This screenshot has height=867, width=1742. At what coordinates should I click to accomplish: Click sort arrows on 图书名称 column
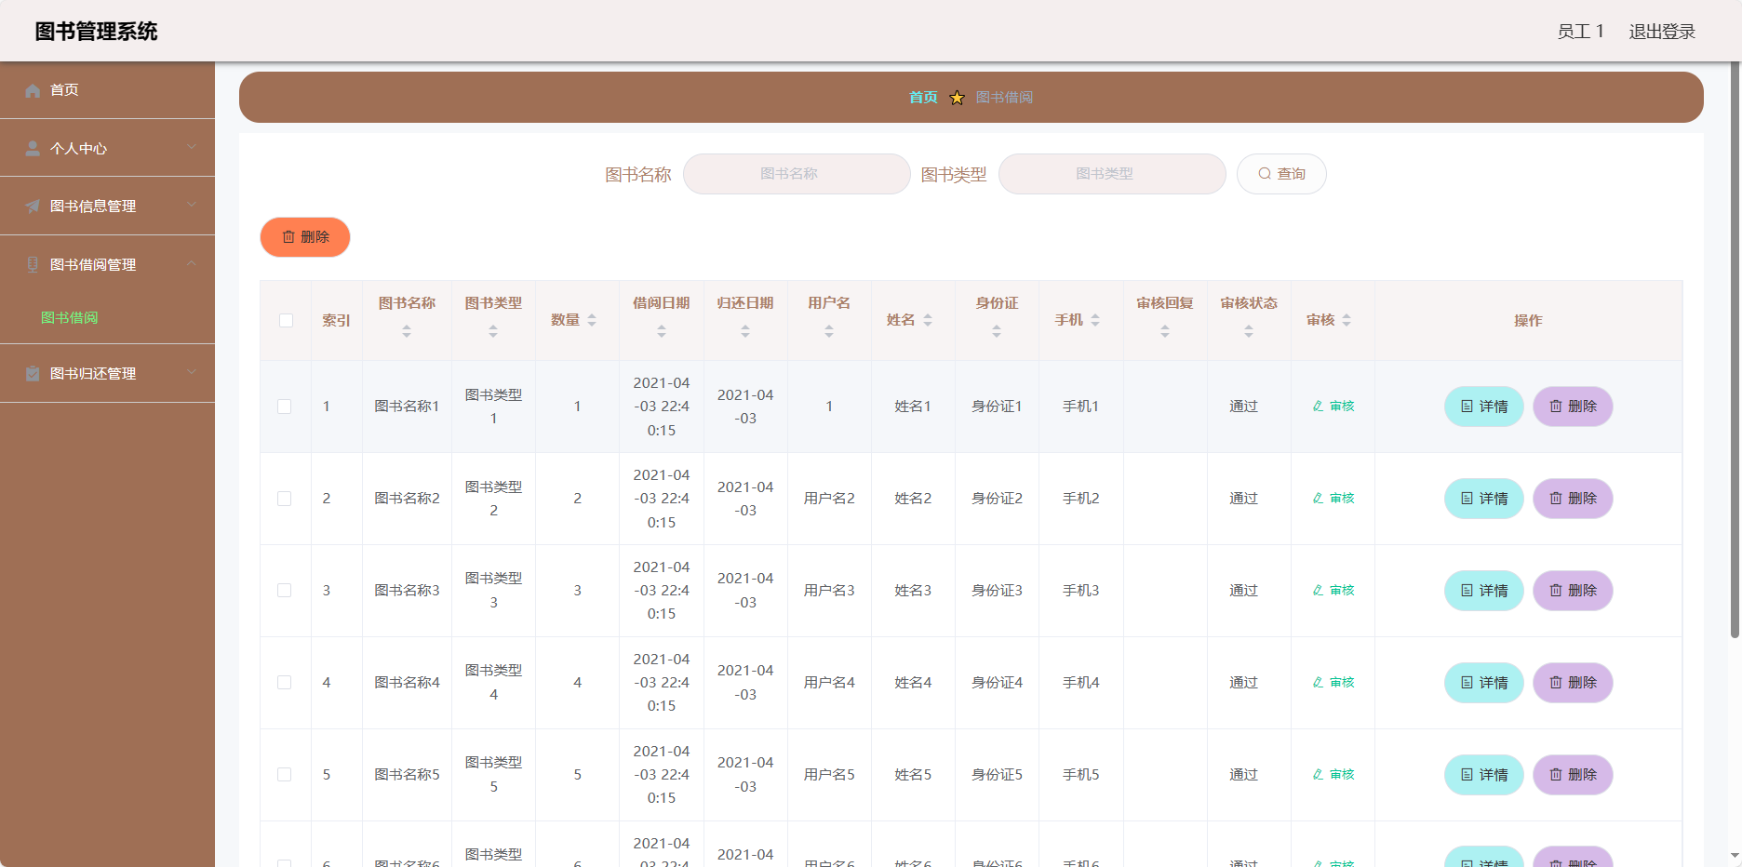[x=407, y=331]
